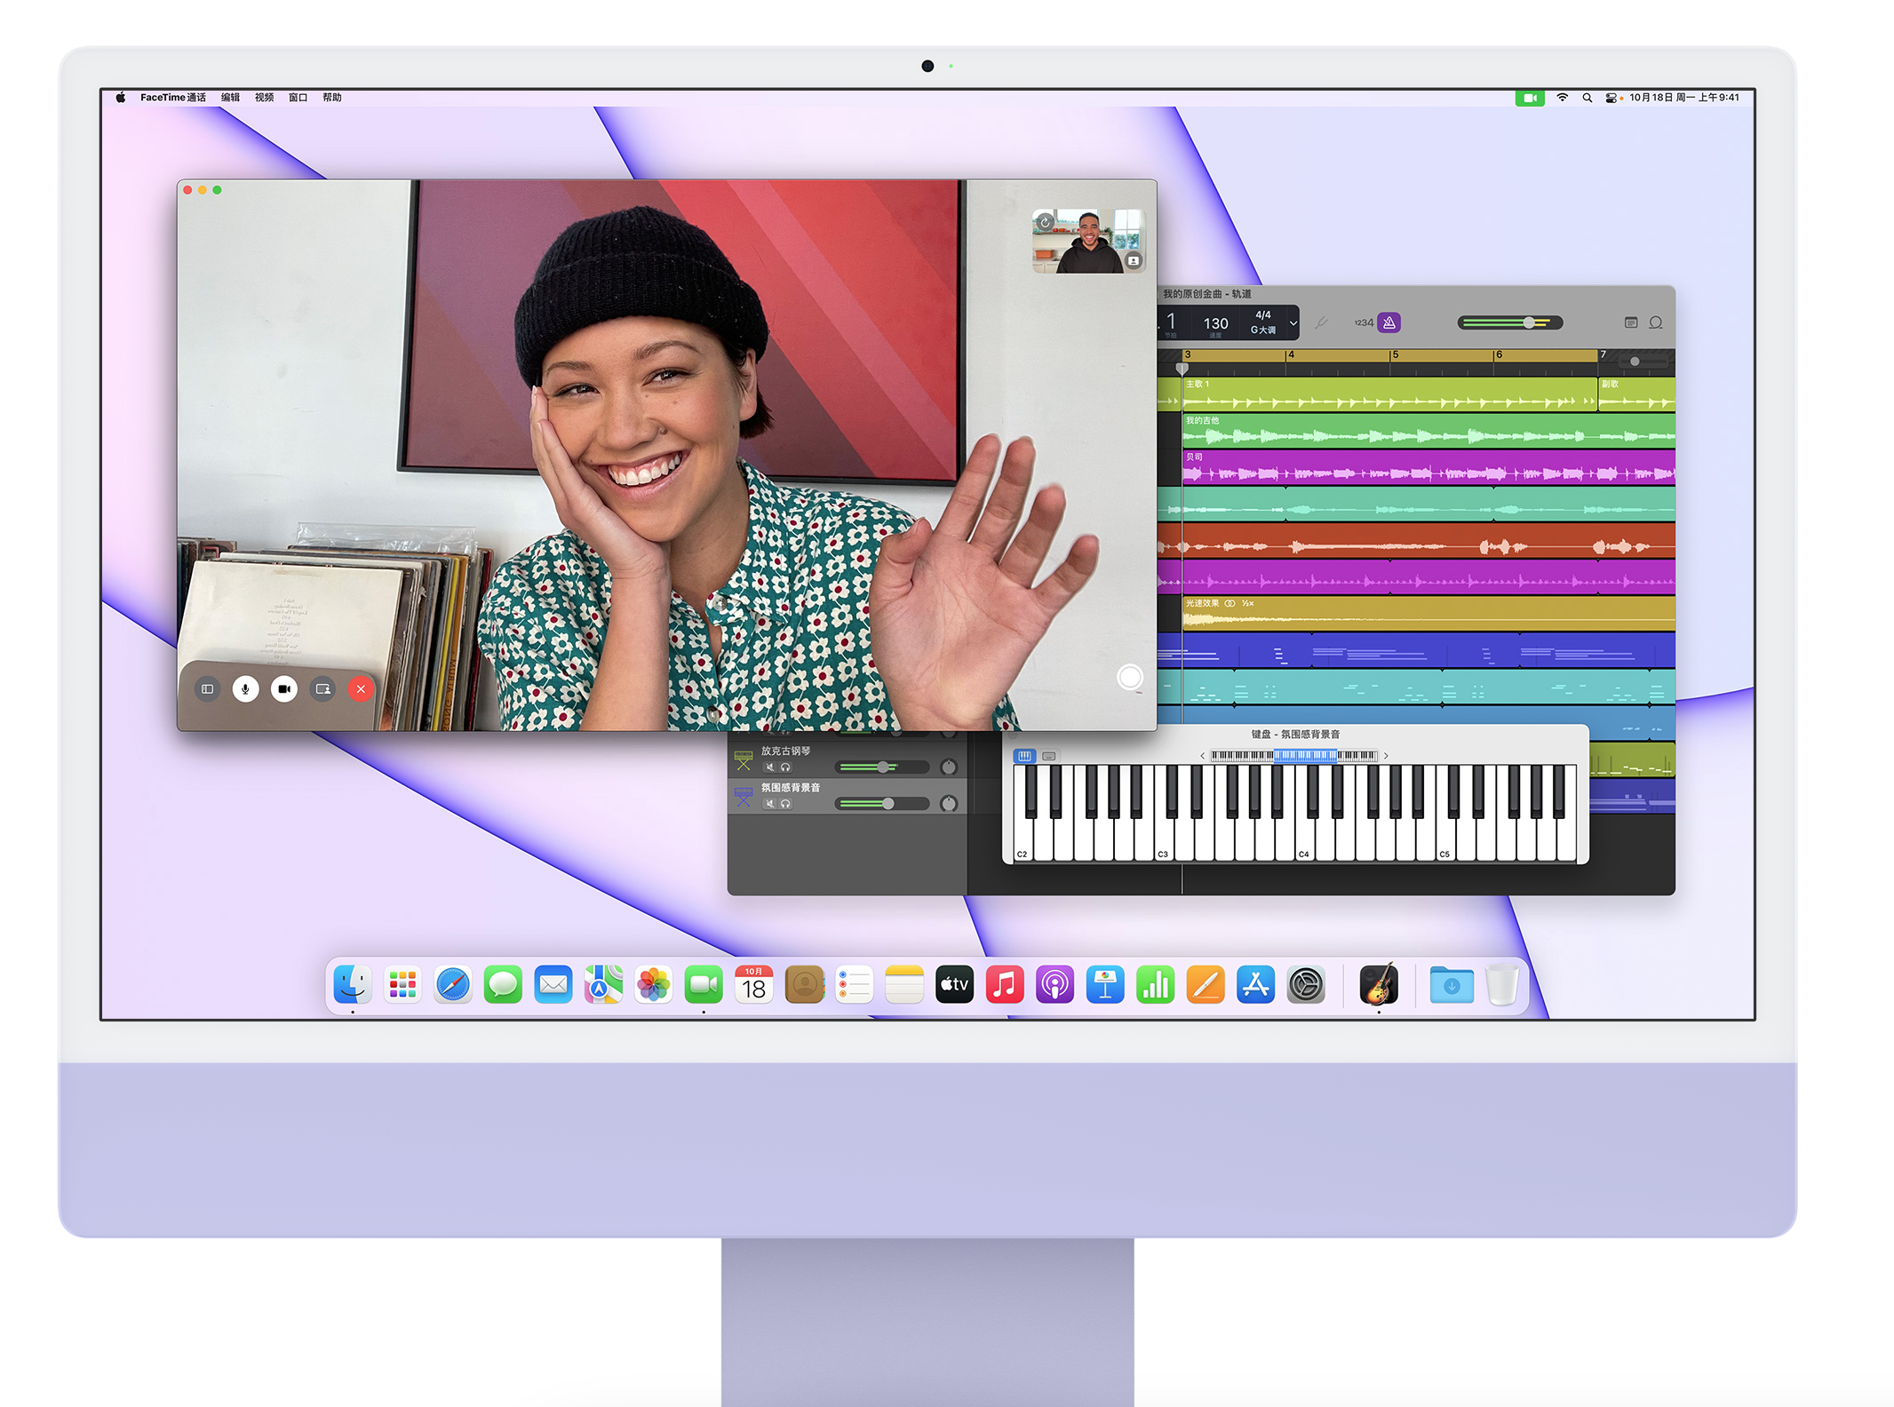Show the FaceTime sidebar
1894x1407 pixels.
pos(207,689)
